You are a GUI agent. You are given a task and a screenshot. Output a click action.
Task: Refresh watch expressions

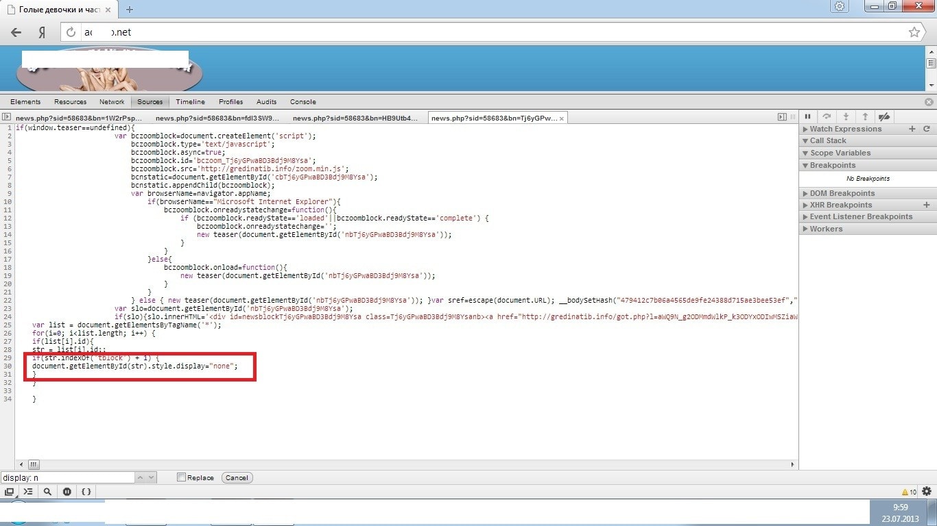[x=926, y=129]
